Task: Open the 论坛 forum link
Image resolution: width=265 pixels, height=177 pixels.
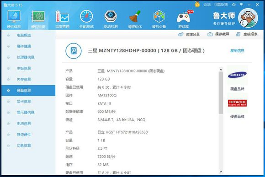Action: pos(207,5)
